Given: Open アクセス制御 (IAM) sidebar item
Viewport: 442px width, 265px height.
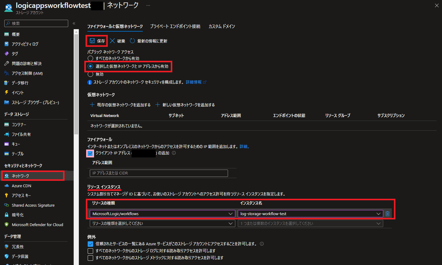Looking at the screenshot, I should pos(27,73).
